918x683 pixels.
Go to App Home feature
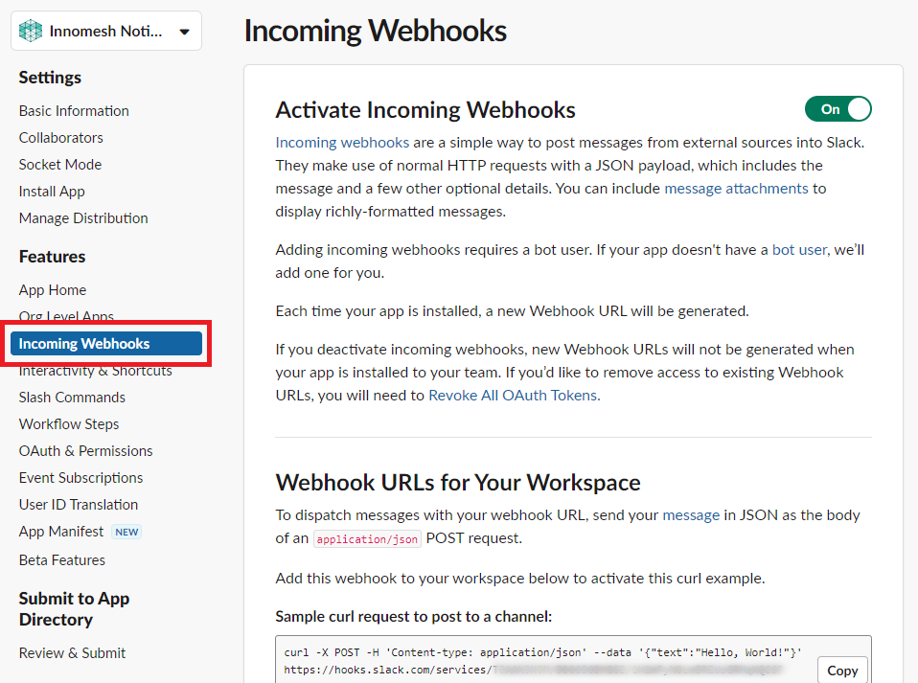pyautogui.click(x=52, y=289)
